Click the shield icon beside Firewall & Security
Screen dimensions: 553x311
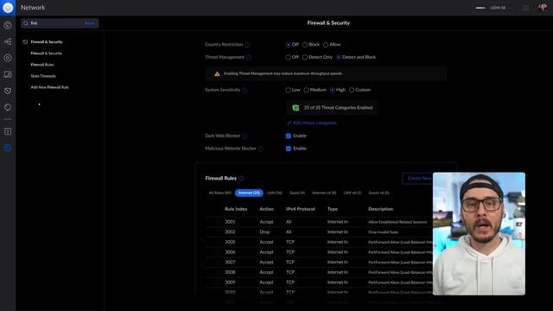pyautogui.click(x=25, y=42)
